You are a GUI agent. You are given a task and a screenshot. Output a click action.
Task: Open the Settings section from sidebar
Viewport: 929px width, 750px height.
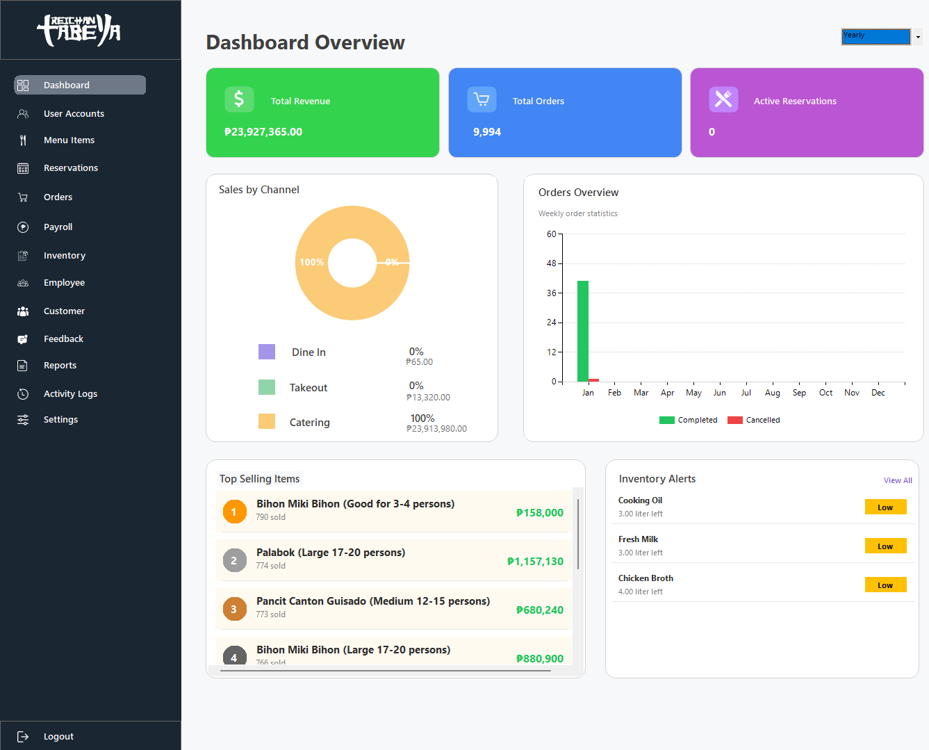(x=60, y=419)
